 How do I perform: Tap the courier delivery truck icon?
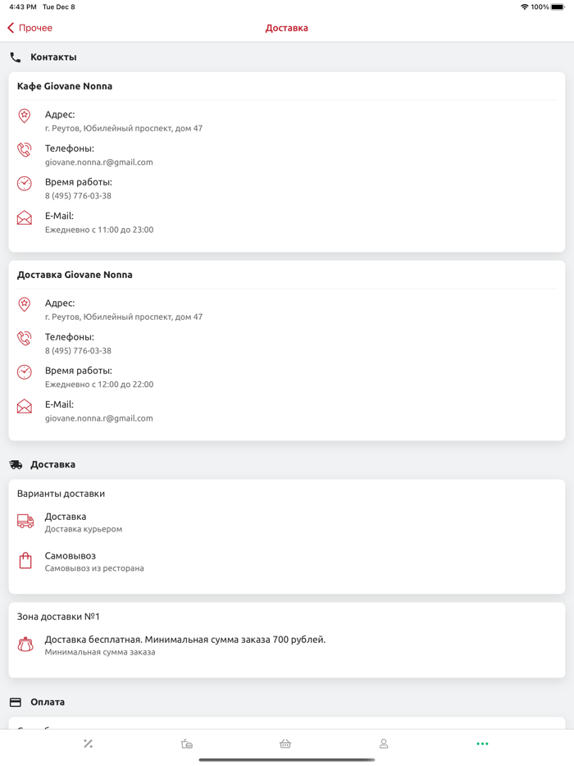coord(25,522)
